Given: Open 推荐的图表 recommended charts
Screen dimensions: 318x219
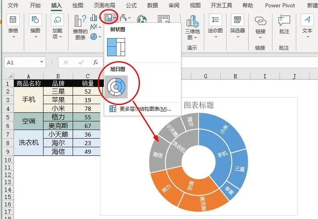Looking at the screenshot, I should (x=80, y=27).
